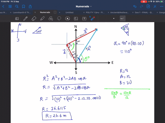
Task: Go back using the left arrow
Action: [3, 6]
